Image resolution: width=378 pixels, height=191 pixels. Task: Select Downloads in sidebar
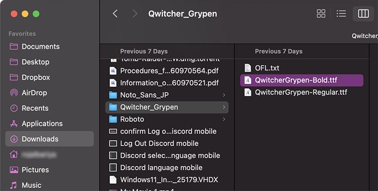pyautogui.click(x=49, y=139)
